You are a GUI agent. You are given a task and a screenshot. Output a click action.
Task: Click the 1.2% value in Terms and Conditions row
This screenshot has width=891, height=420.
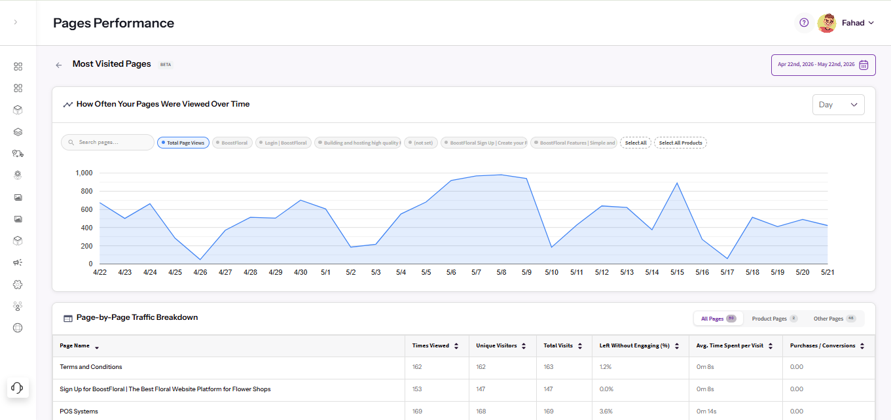(606, 367)
